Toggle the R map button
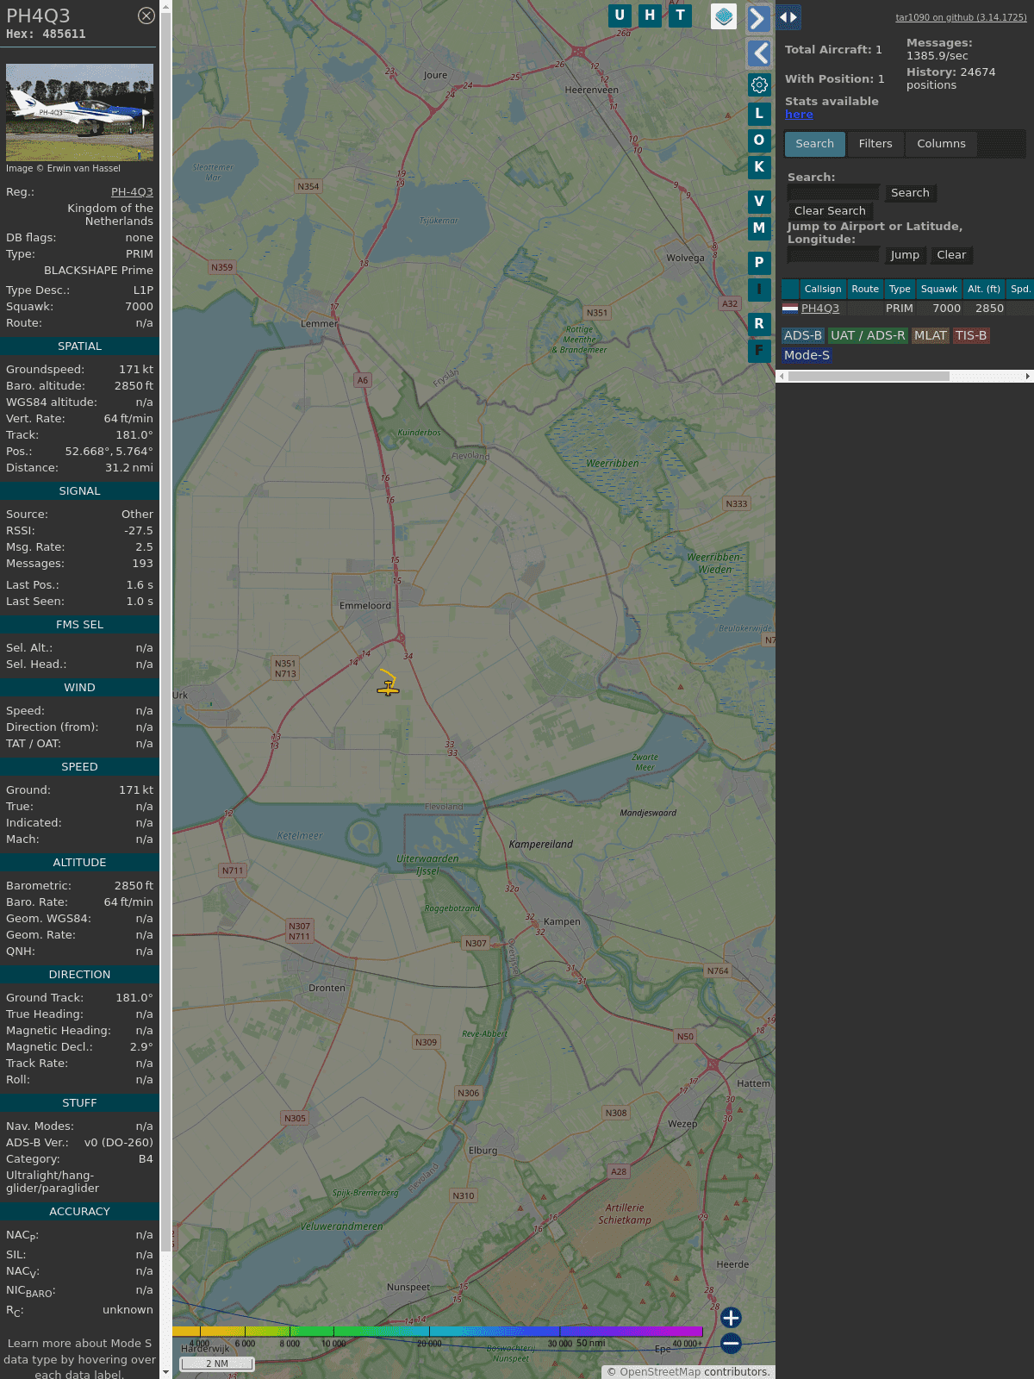 [x=759, y=324]
